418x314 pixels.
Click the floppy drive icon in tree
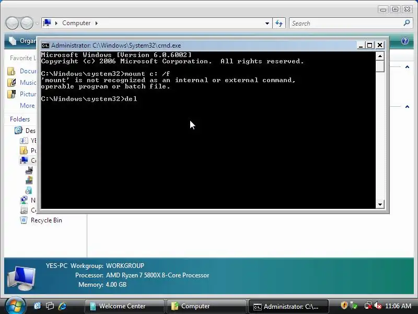[x=29, y=170]
